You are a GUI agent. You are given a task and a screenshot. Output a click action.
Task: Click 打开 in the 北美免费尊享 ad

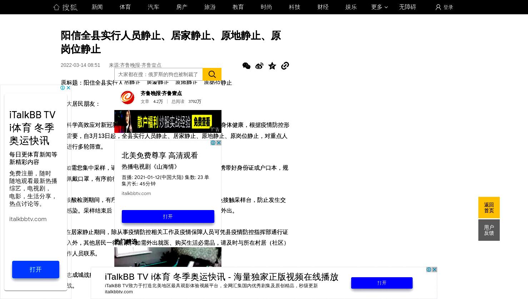(x=168, y=216)
